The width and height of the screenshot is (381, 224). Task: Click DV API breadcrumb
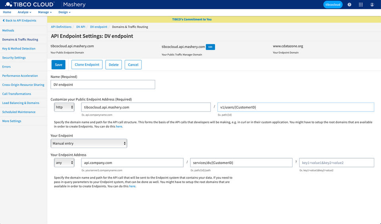click(x=81, y=27)
